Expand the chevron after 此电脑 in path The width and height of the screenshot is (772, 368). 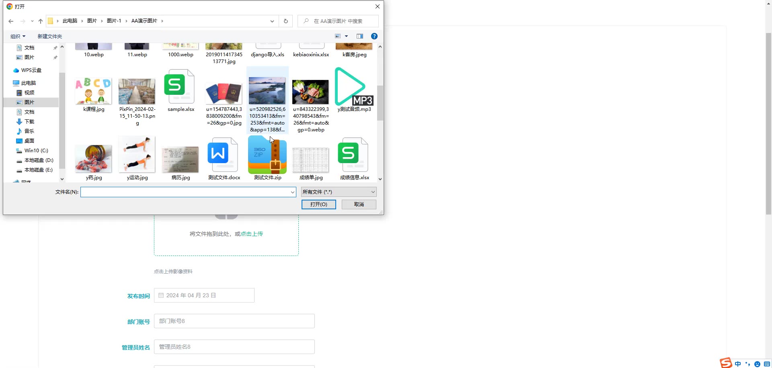82,21
